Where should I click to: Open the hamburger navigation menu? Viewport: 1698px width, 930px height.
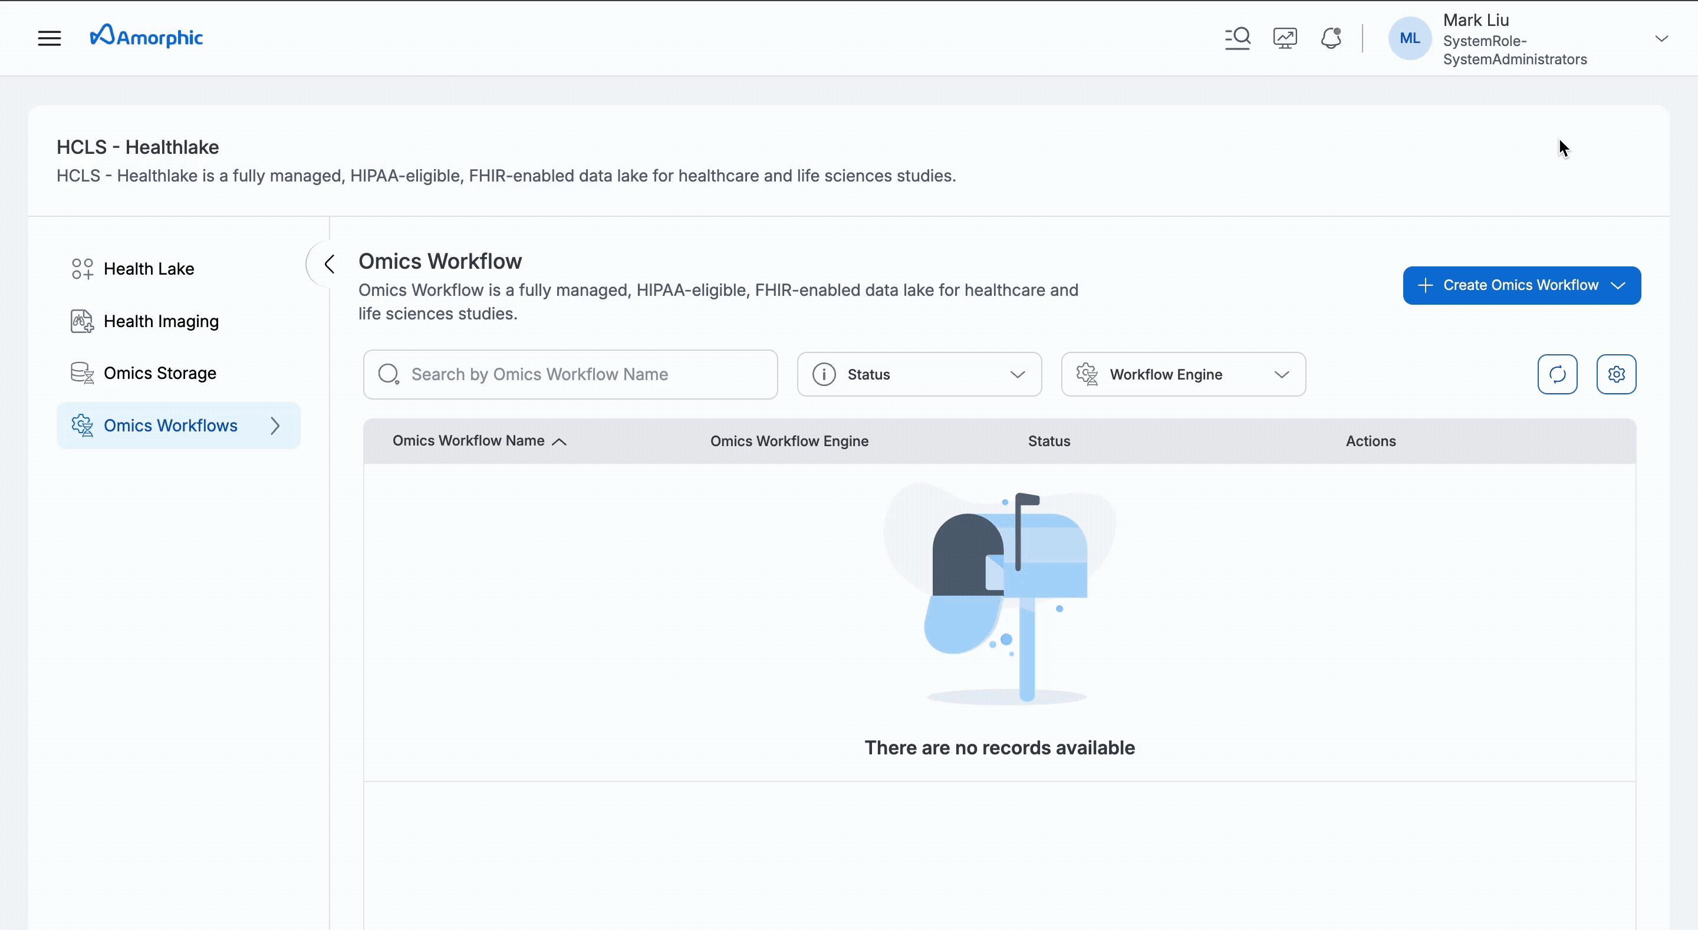(50, 38)
